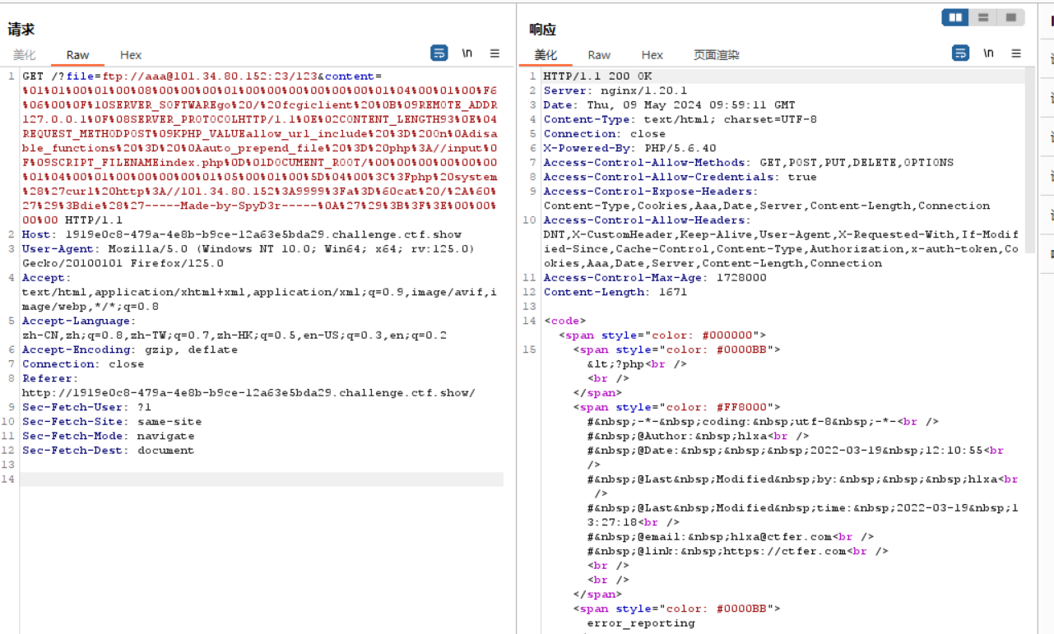The image size is (1054, 634).
Task: Toggle word wrap icon in the request panel
Action: click(x=439, y=53)
